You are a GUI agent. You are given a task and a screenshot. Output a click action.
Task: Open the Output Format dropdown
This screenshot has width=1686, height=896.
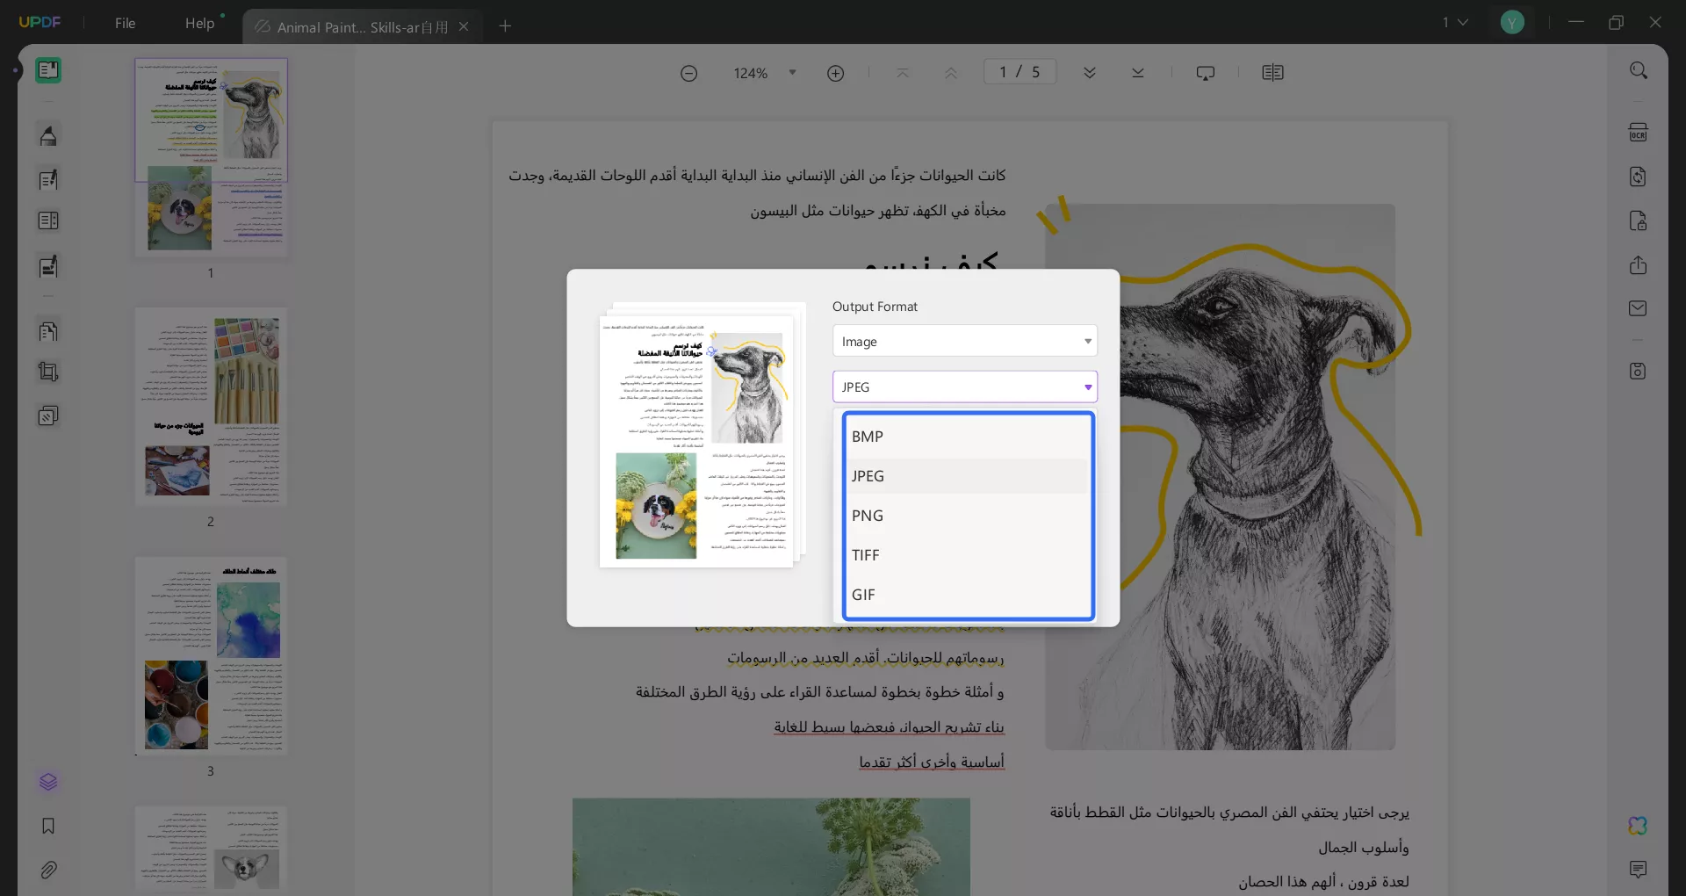pos(964,341)
